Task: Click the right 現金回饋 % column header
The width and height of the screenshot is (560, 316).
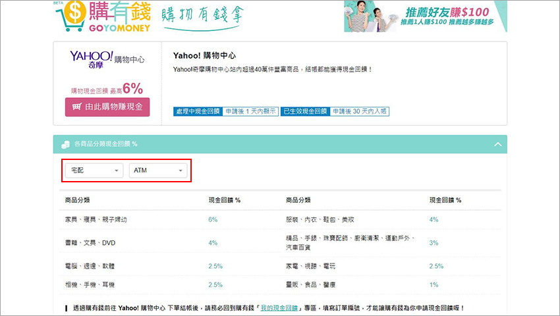Action: click(x=445, y=200)
